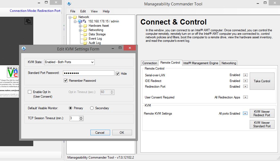Click the Edit KVM Settings Form title icon
The height and width of the screenshot is (161, 280).
coord(24,49)
